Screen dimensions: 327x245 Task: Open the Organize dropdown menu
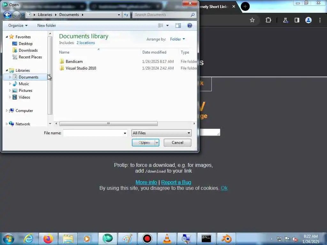pyautogui.click(x=18, y=26)
